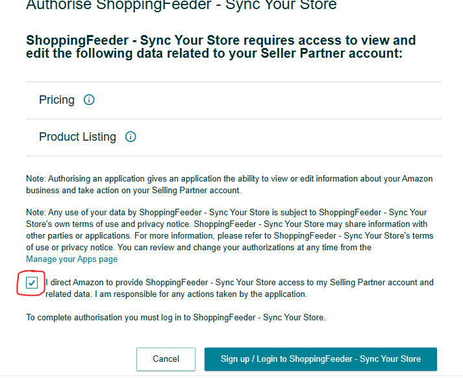Click the 'related data. I am responsible' line
This screenshot has width=463, height=378.
tap(176, 294)
